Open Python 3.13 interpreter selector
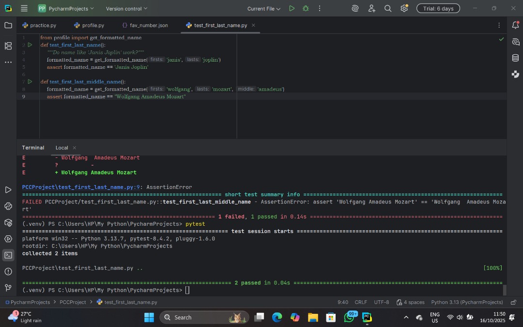 [467, 302]
